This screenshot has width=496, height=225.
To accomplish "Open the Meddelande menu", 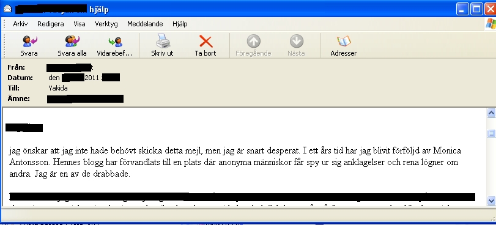I will [x=145, y=24].
